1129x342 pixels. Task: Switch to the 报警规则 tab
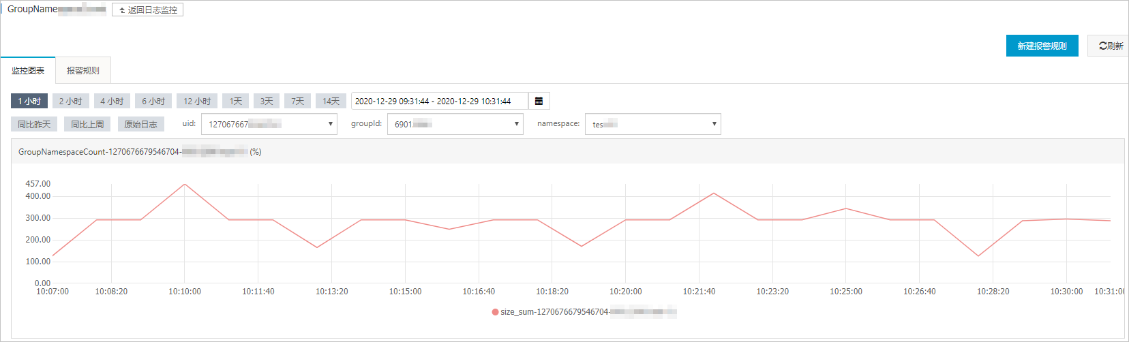tap(82, 70)
